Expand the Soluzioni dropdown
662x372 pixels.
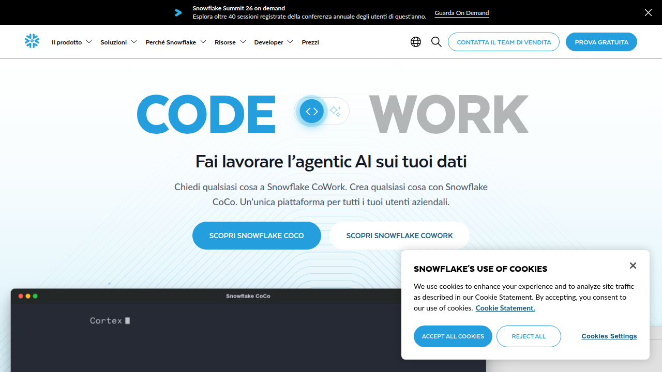118,42
